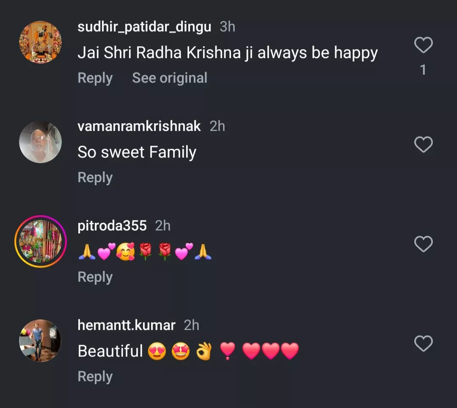
Task: Reply to the 'So sweet Family' comment
Action: tap(95, 178)
